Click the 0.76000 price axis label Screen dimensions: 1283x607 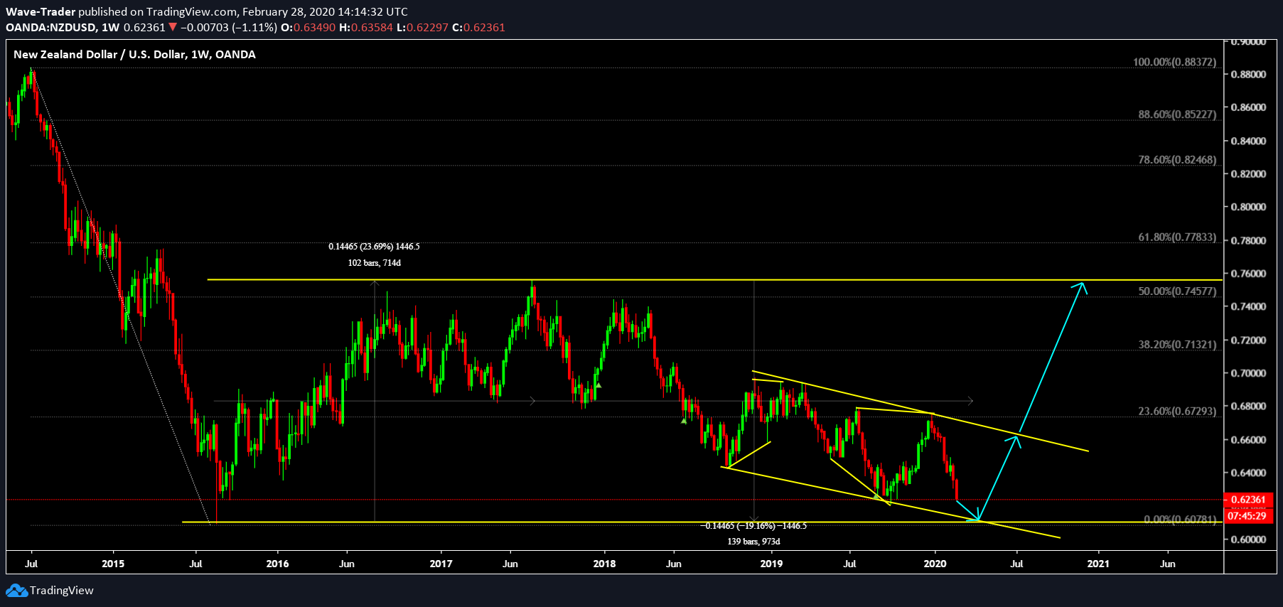coord(1248,274)
